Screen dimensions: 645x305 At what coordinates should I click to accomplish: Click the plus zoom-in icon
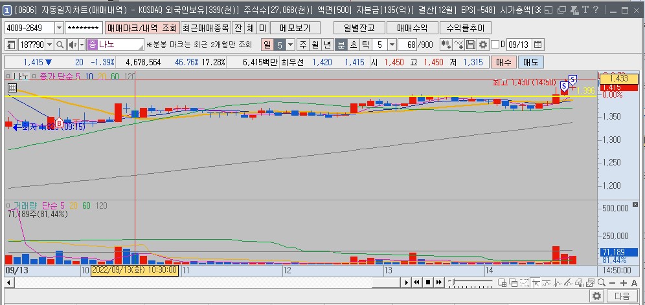tap(624, 283)
